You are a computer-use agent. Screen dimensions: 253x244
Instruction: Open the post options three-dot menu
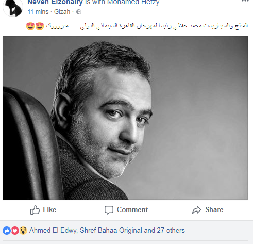click(245, 1)
